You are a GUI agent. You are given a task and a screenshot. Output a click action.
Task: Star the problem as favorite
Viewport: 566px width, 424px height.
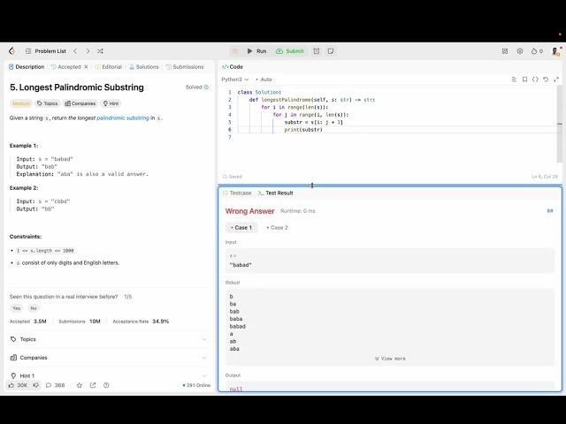point(80,385)
